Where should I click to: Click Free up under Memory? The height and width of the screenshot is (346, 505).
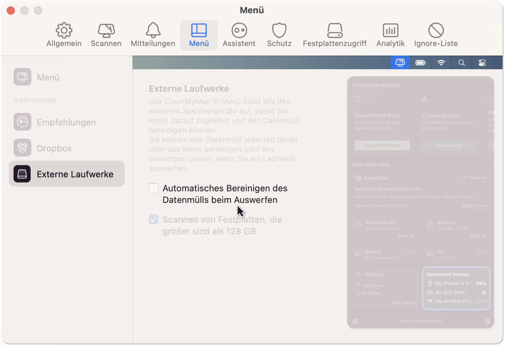pyautogui.click(x=478, y=236)
